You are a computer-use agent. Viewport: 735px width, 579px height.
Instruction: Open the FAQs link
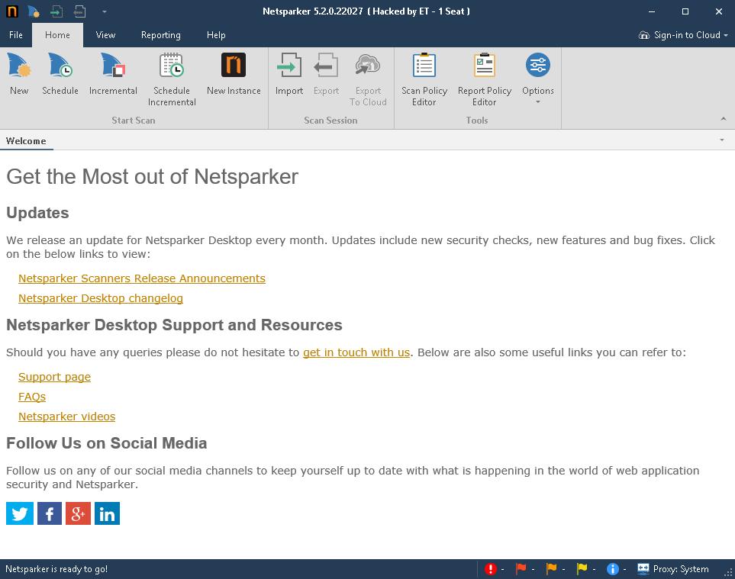click(32, 397)
